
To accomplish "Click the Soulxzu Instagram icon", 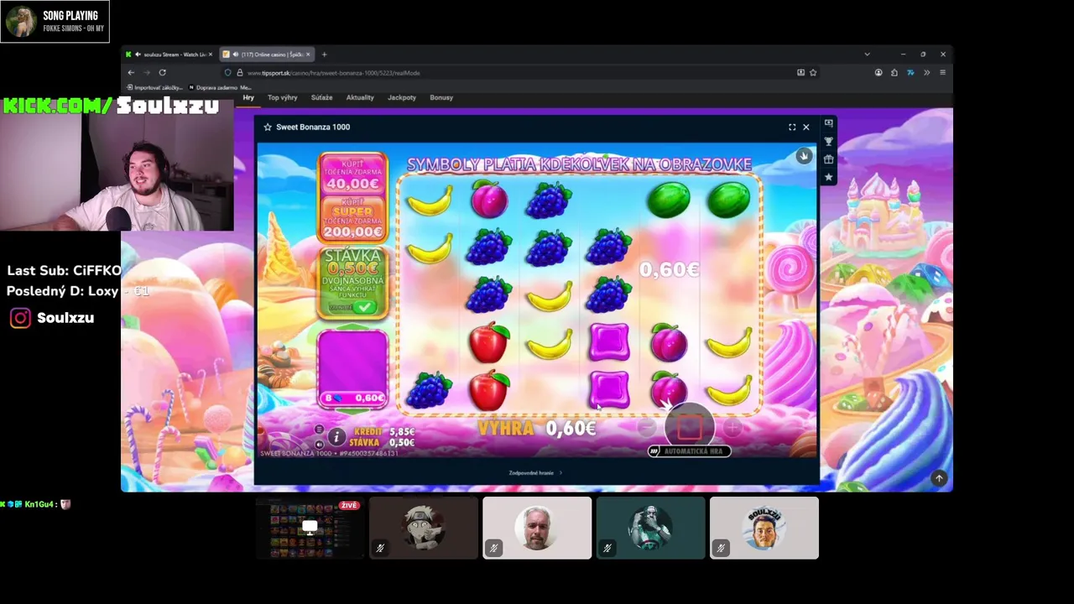I will tap(20, 318).
